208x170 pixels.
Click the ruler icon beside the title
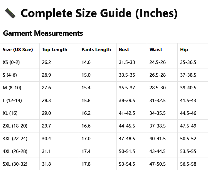(10, 13)
